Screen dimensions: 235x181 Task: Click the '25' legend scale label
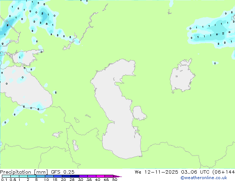tap(72, 180)
